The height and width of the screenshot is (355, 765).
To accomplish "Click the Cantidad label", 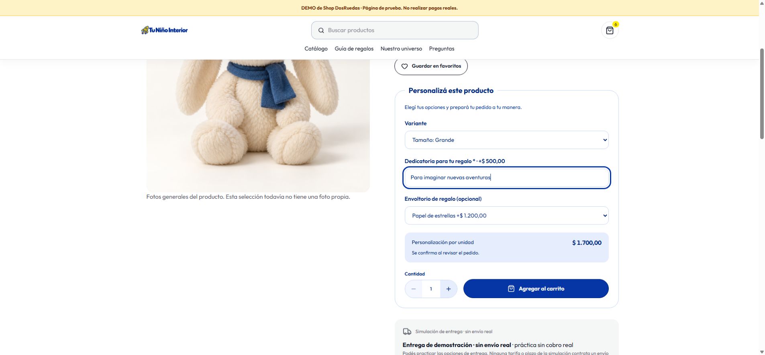I will coord(414,274).
